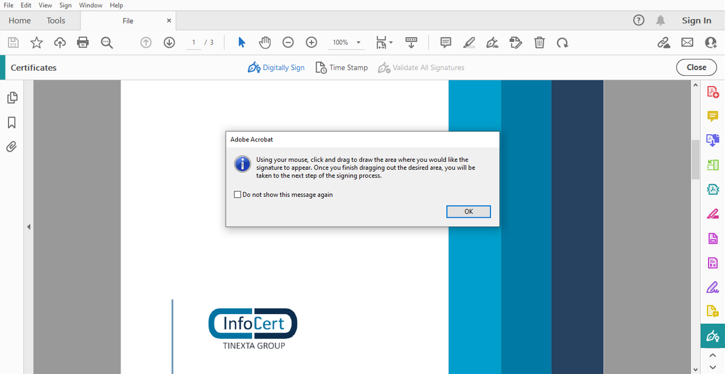Collapse the left navigation pane arrow
The height and width of the screenshot is (374, 725).
coord(28,227)
